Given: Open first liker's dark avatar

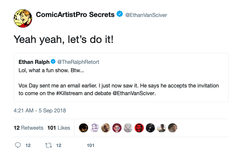Looking at the screenshot, I should (83, 128).
